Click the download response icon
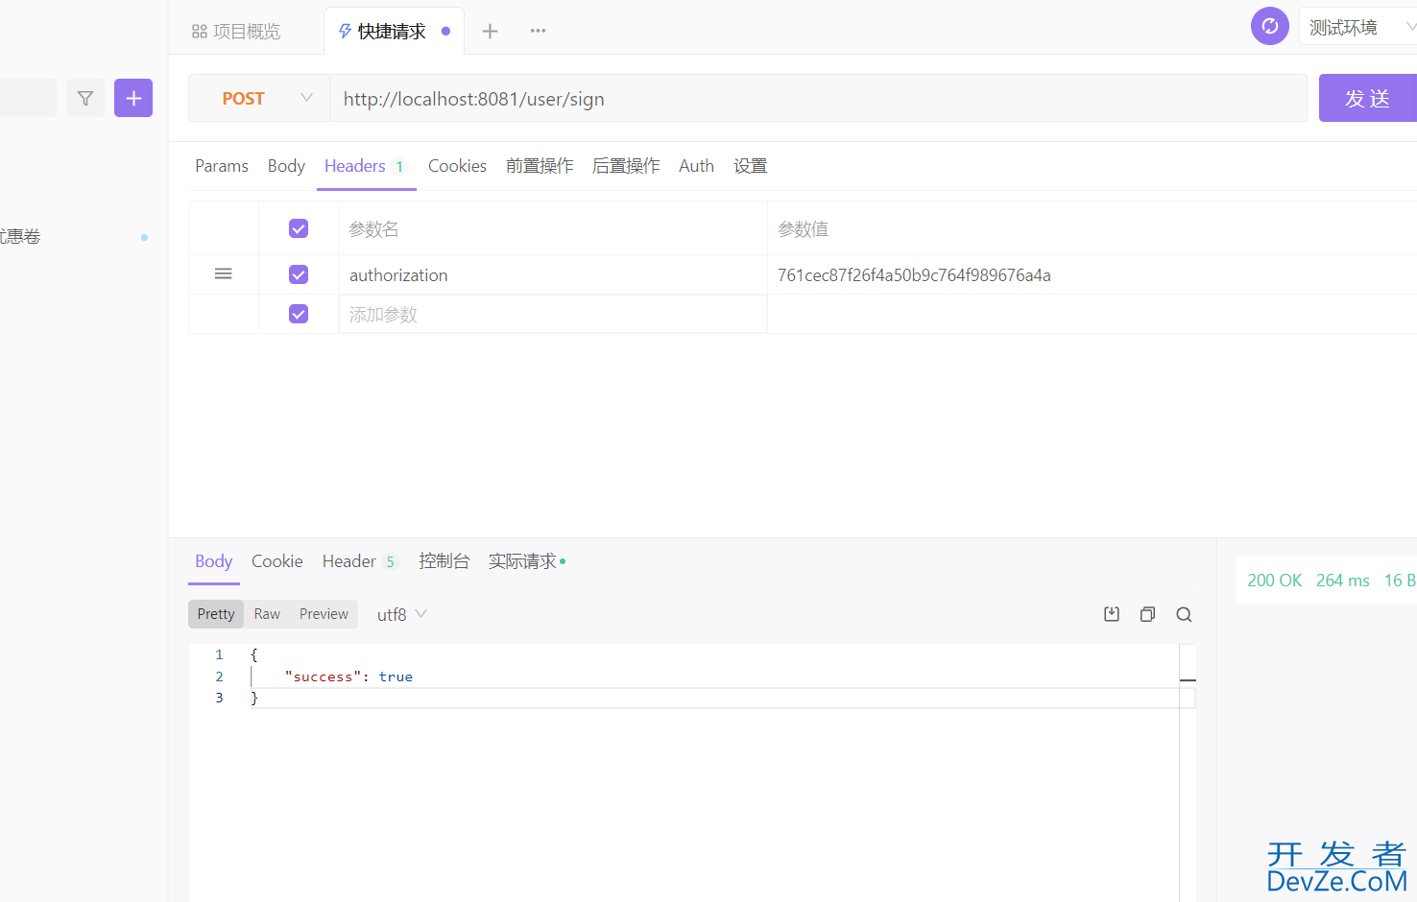 tap(1112, 614)
